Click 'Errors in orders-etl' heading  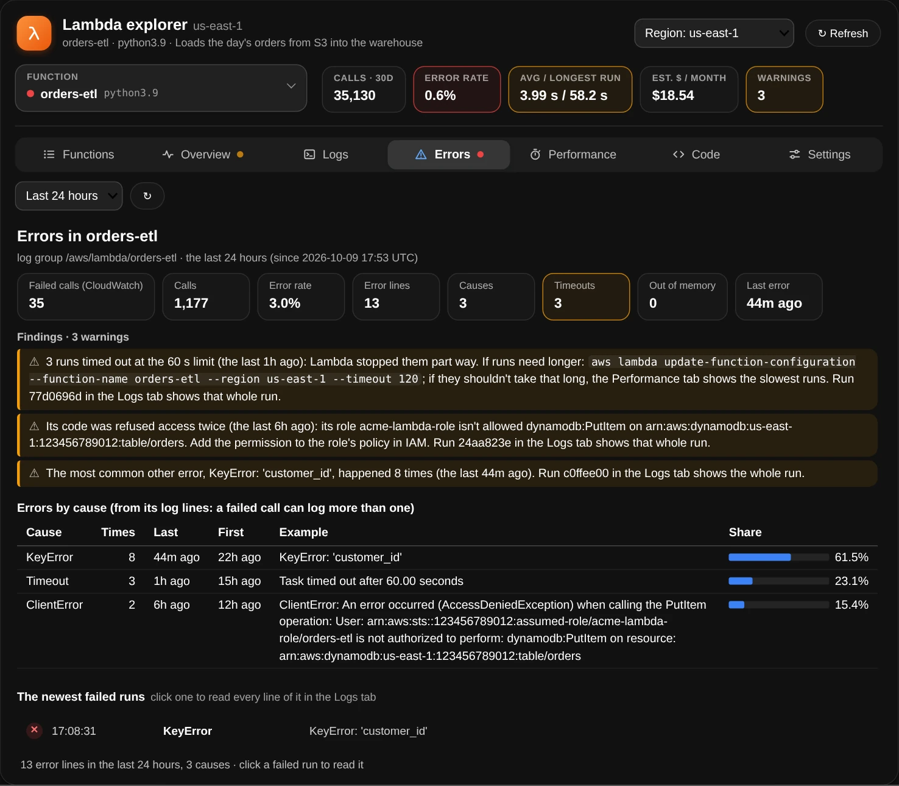point(87,236)
